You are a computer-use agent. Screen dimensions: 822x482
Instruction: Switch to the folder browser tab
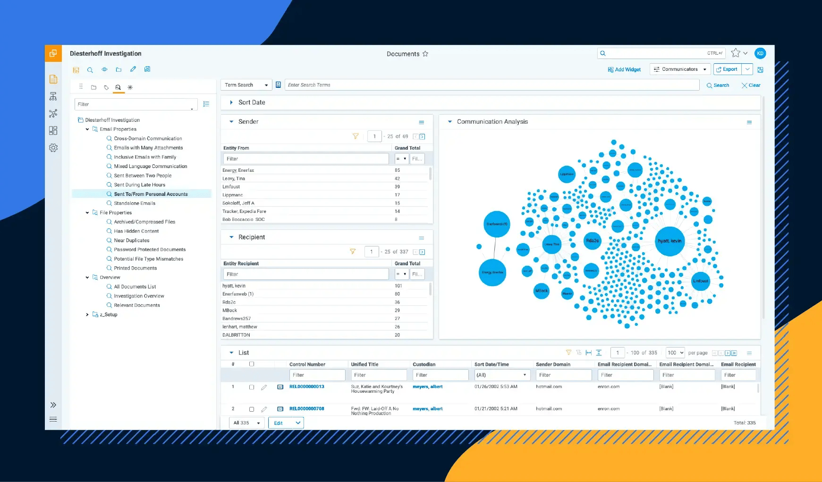click(x=93, y=87)
